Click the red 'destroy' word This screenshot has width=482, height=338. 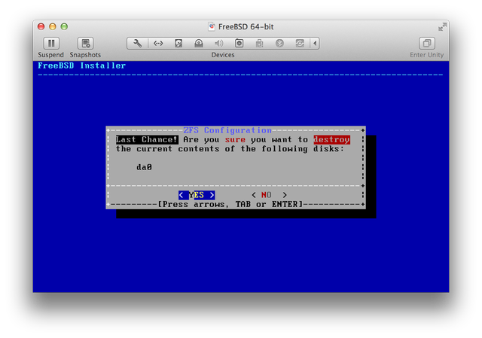pyautogui.click(x=331, y=139)
